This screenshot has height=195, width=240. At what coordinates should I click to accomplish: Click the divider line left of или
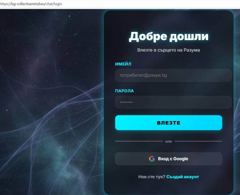tap(139, 141)
